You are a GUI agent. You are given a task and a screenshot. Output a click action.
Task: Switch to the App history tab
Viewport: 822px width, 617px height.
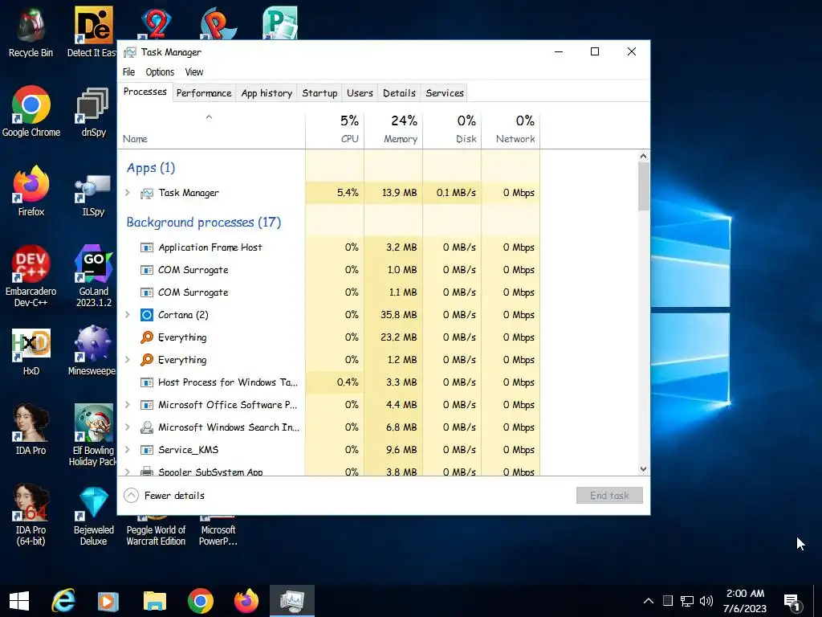click(x=267, y=93)
